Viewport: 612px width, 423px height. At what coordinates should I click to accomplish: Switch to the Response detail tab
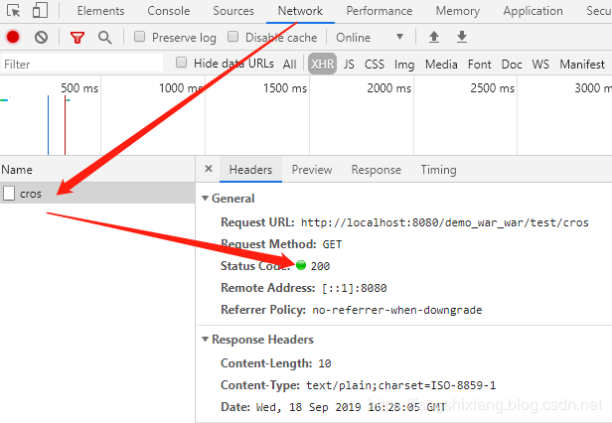(x=376, y=170)
